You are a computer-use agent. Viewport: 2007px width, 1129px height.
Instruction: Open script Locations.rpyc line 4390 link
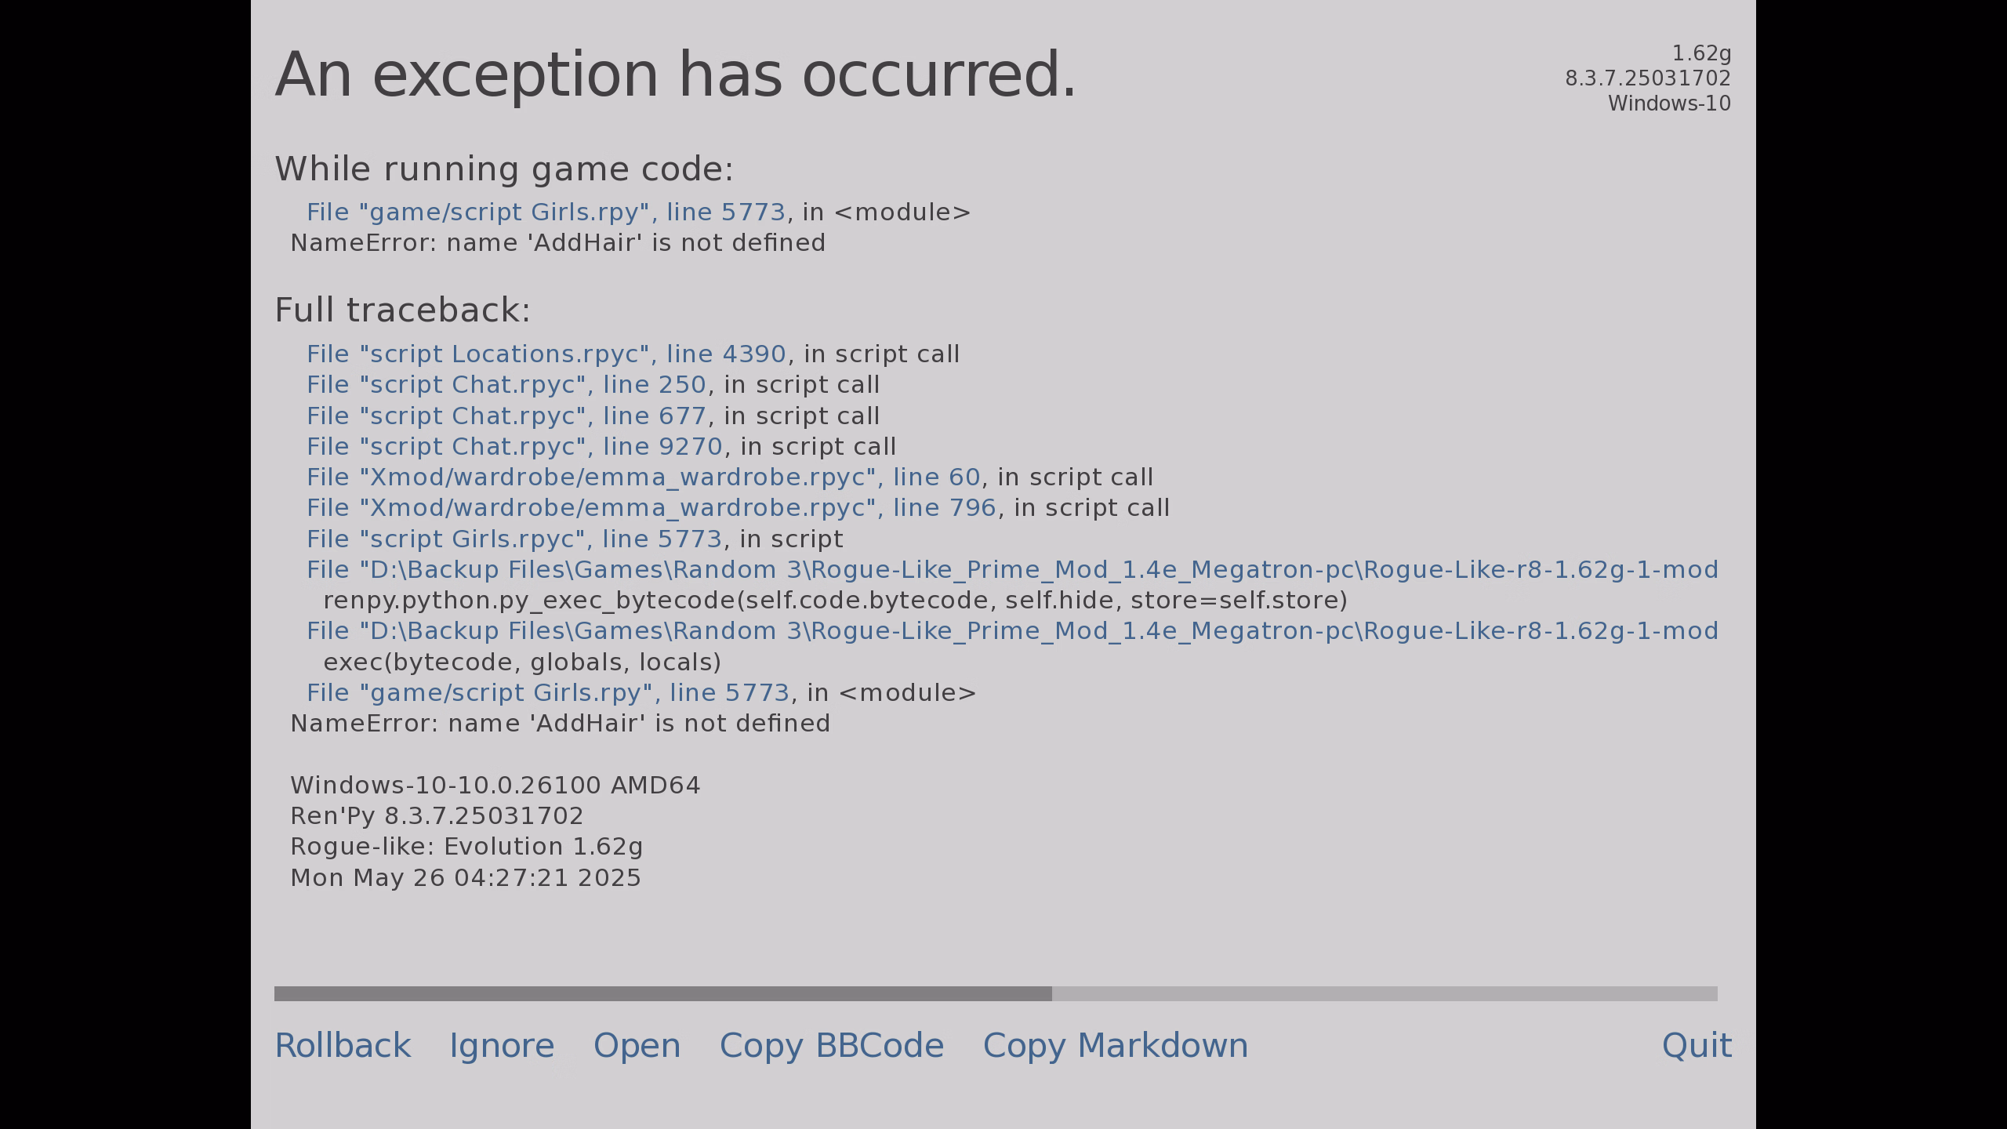[x=546, y=354]
